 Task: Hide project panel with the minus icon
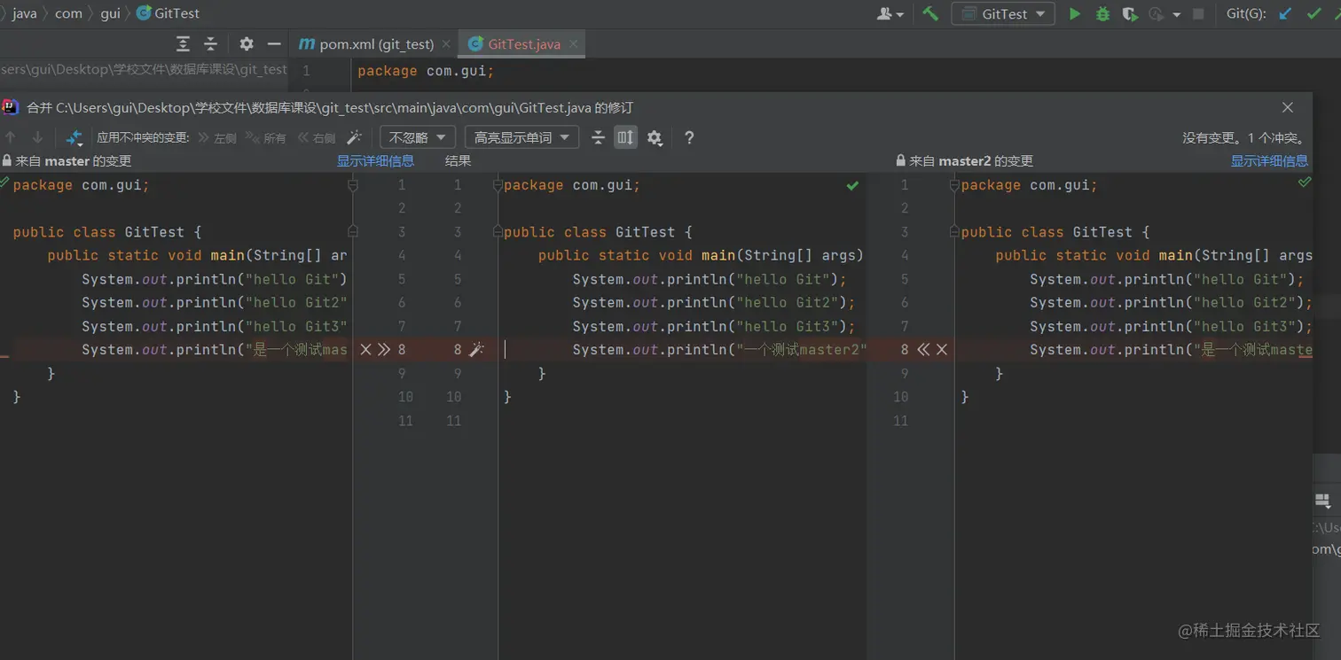(x=274, y=43)
